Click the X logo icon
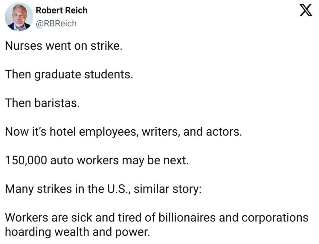Viewport: 319px width, 244px height. (x=306, y=10)
